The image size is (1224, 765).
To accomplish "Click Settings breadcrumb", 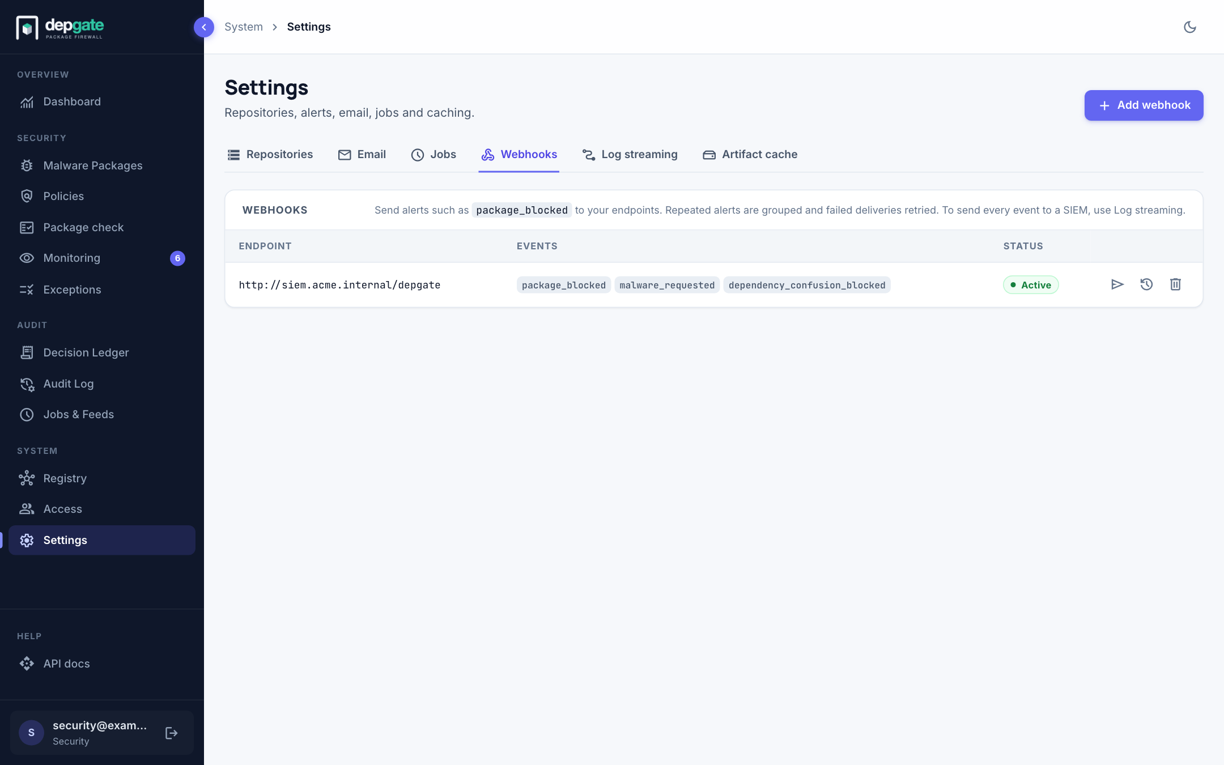I will pyautogui.click(x=309, y=27).
